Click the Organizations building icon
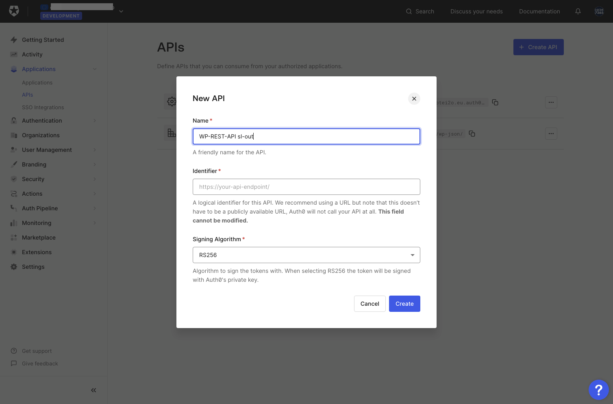The height and width of the screenshot is (404, 613). pos(14,135)
